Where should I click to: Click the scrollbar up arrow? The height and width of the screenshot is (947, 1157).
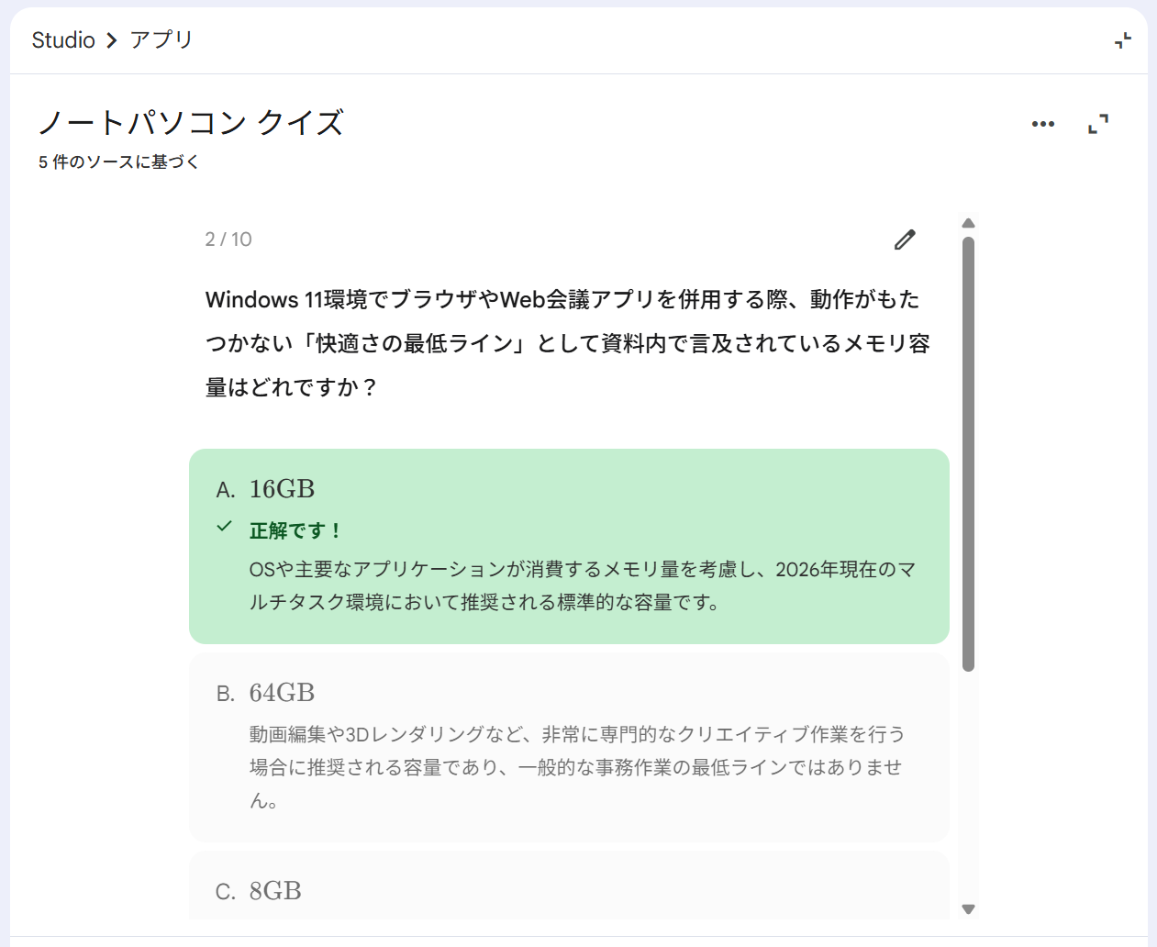(968, 223)
